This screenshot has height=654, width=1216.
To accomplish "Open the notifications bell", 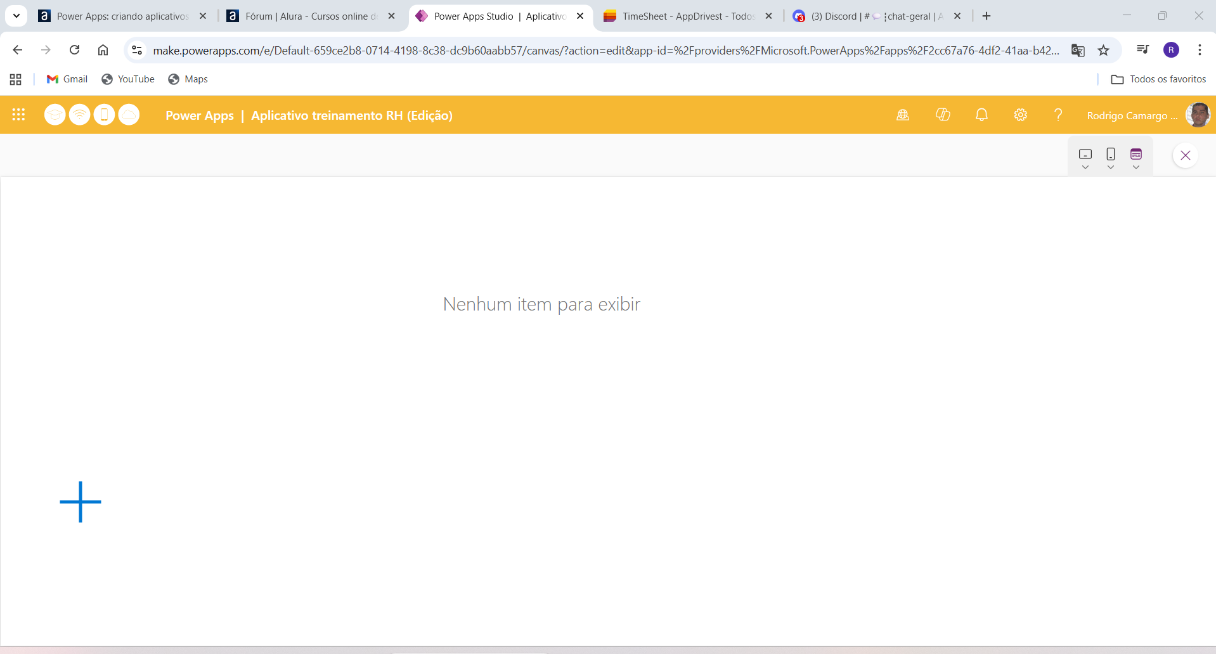I will 981,115.
